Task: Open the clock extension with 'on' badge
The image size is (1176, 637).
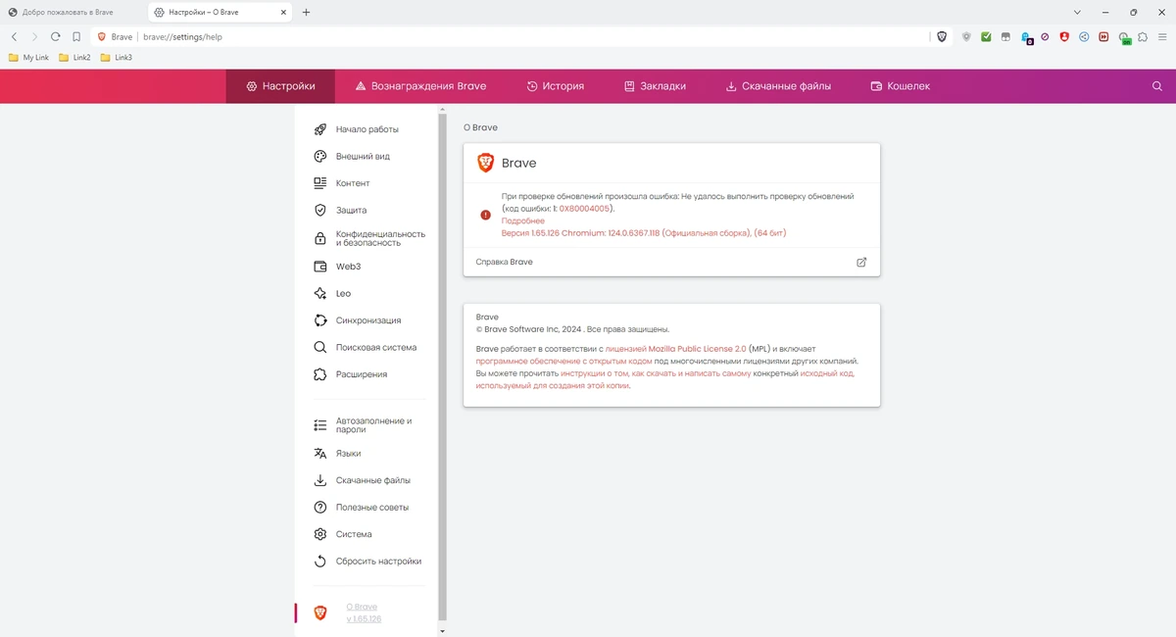Action: (x=1124, y=37)
